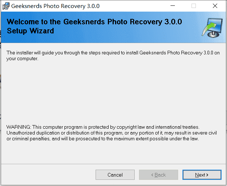Click the 'The installer will guide you' sentence
Screen dimensions: 227x186
[113, 53]
